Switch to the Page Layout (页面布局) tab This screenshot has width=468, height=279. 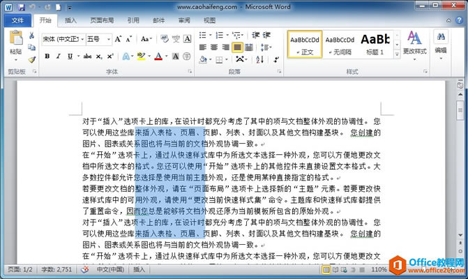[102, 20]
